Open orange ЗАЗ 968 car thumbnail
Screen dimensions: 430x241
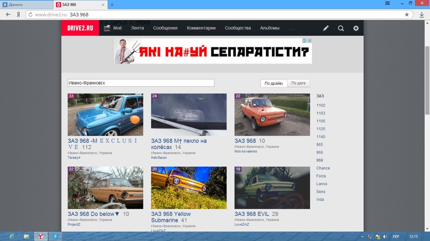tap(272, 115)
